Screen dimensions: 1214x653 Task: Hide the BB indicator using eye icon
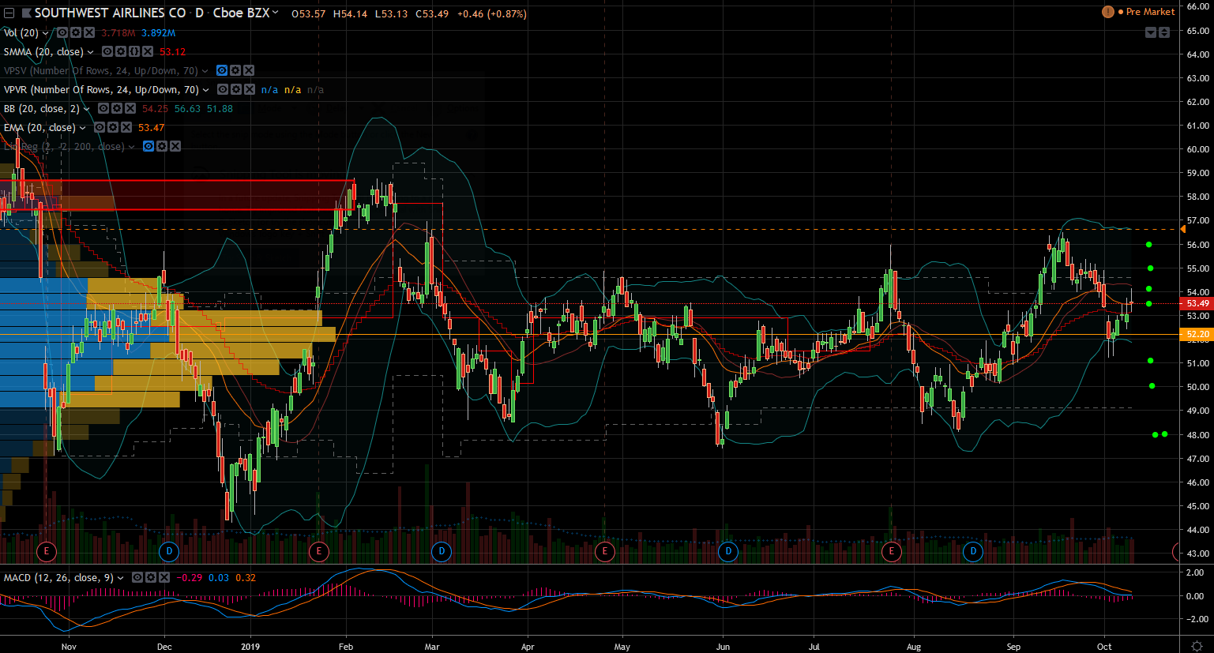coord(103,109)
